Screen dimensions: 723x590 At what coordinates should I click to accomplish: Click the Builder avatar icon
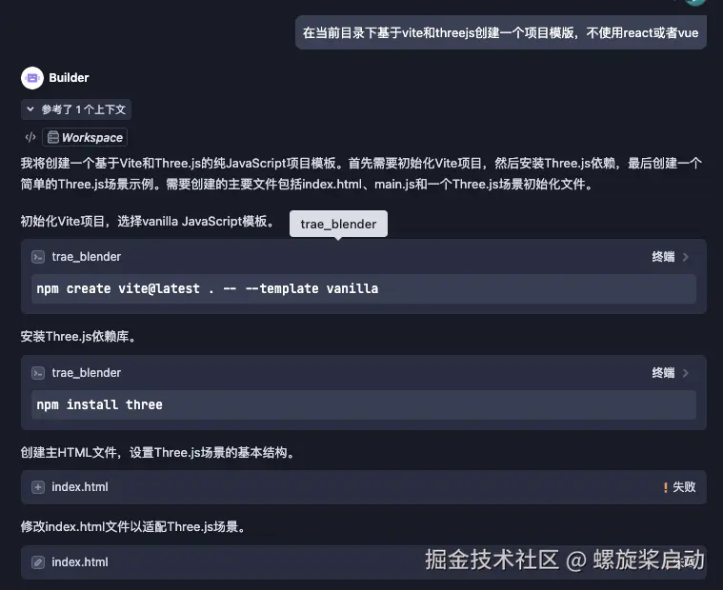tap(31, 78)
